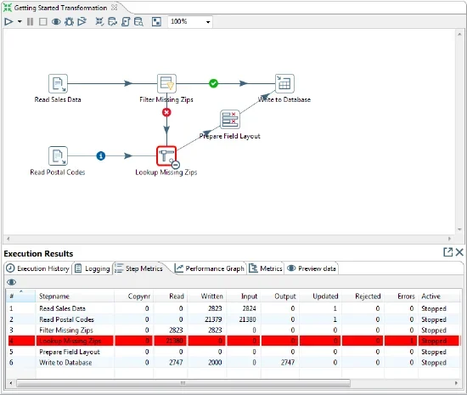Select the Read Postal Codes metrics row
This screenshot has width=467, height=395.
[233, 319]
